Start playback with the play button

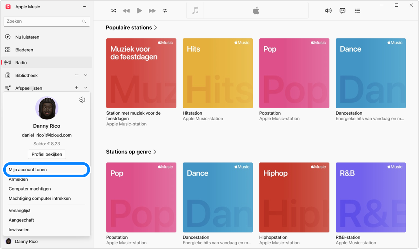point(139,11)
